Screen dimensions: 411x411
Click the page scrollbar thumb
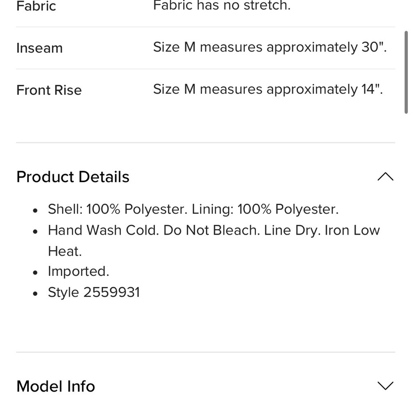[x=406, y=72]
